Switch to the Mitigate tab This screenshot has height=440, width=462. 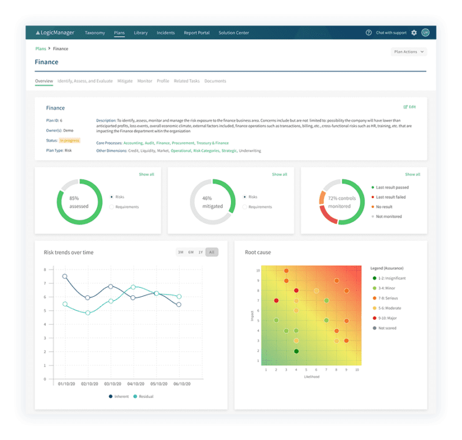[124, 81]
